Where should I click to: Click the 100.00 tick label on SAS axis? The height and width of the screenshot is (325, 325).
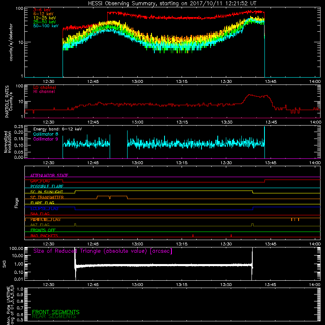coord(16,249)
